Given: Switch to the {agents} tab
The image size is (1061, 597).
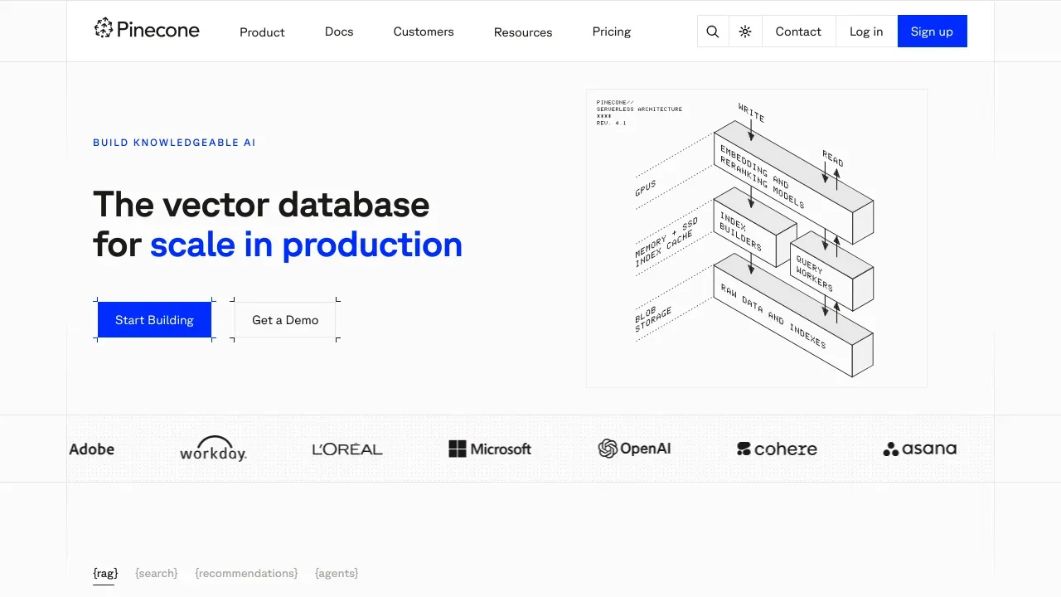Looking at the screenshot, I should click(x=337, y=573).
